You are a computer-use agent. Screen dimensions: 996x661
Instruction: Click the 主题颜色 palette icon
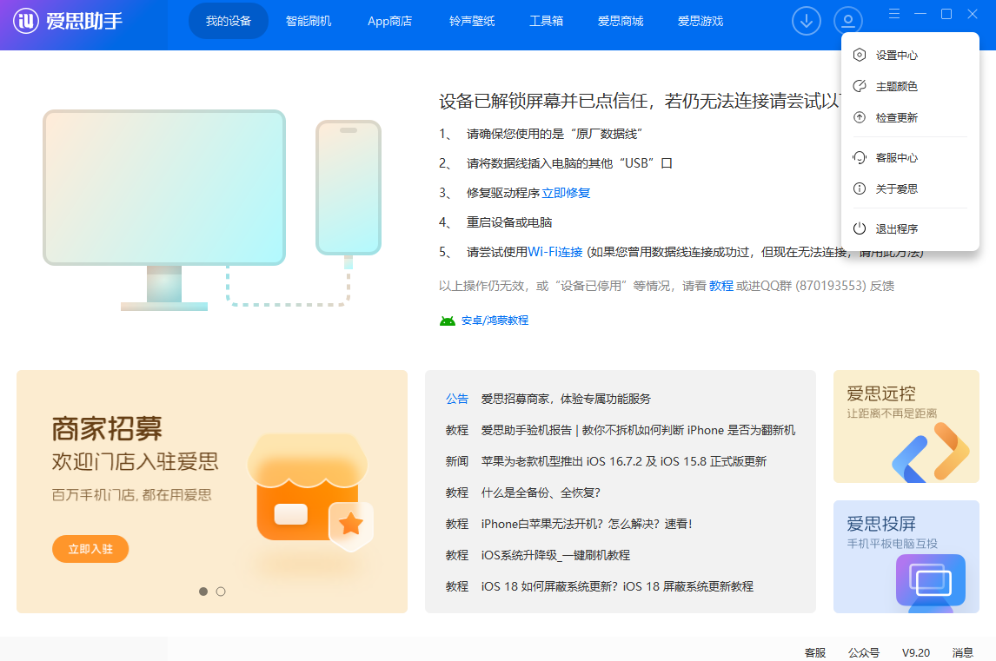tap(860, 86)
